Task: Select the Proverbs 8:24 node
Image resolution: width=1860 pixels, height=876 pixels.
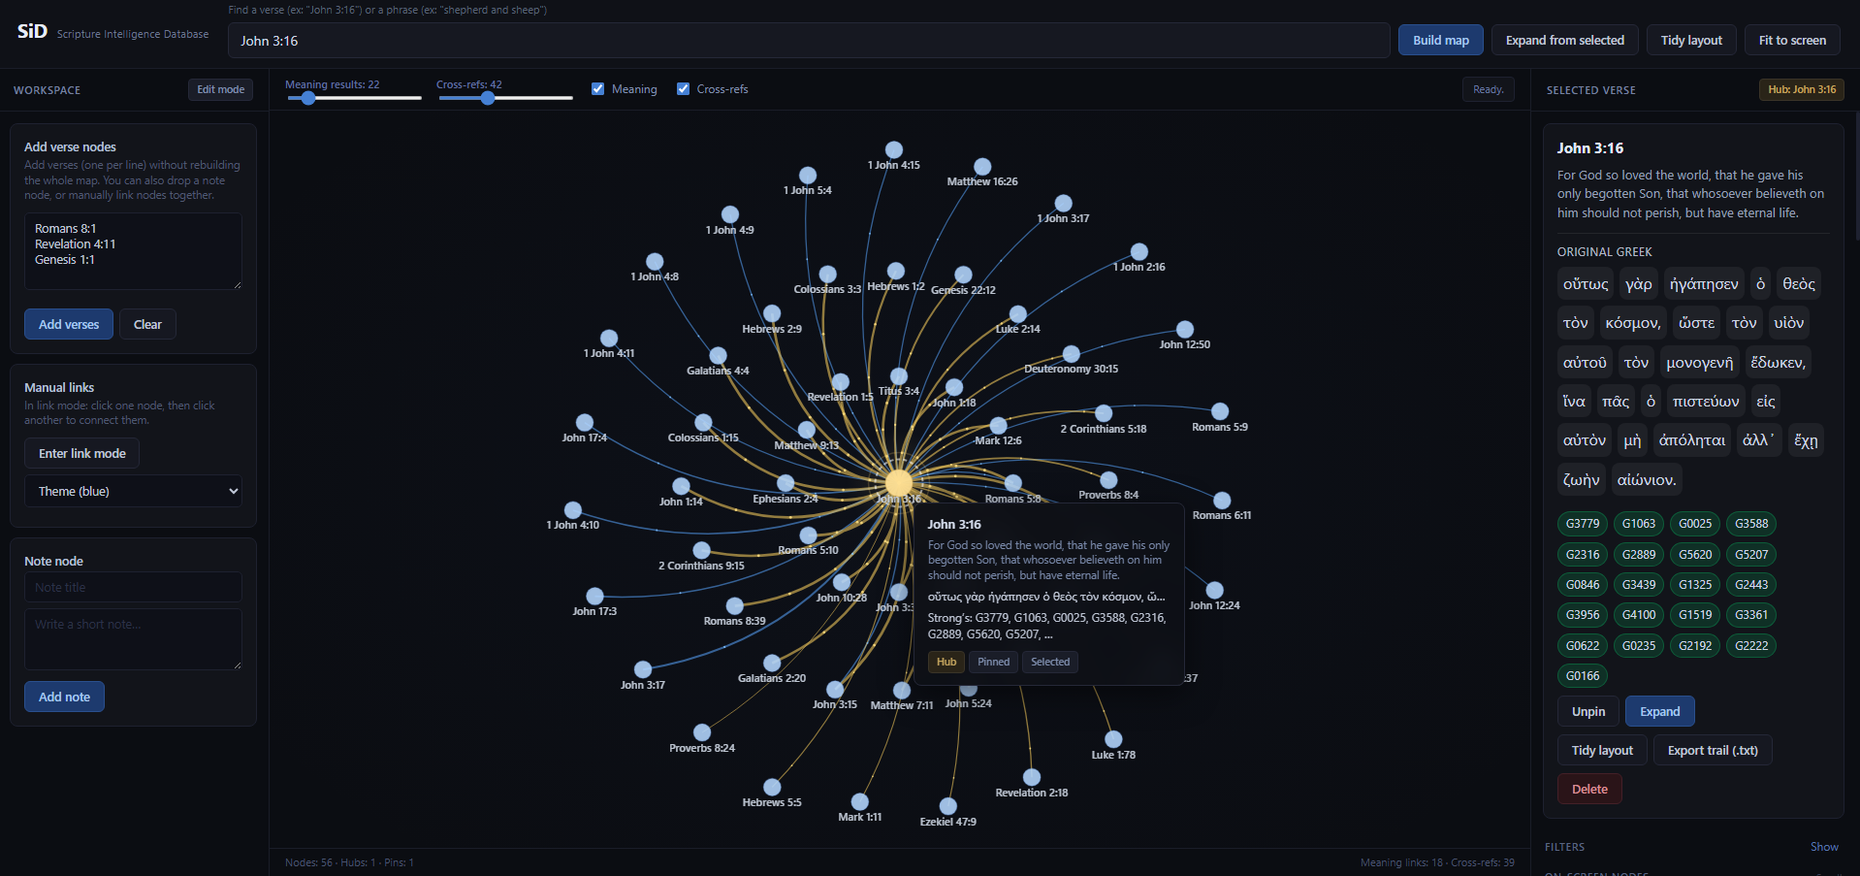Action: [x=702, y=732]
